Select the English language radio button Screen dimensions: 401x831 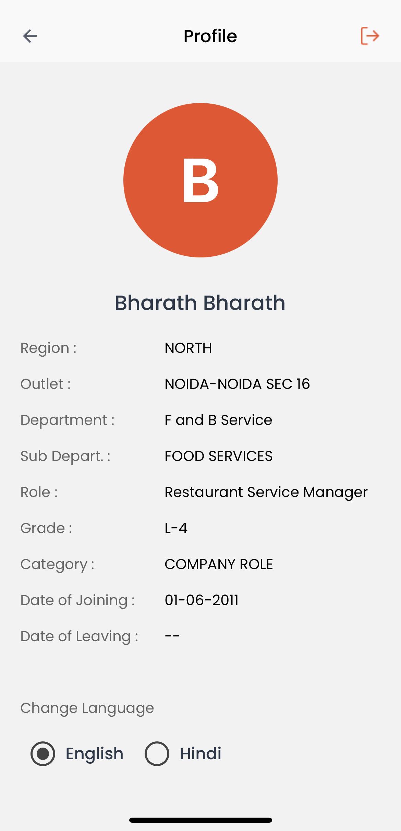click(x=43, y=754)
